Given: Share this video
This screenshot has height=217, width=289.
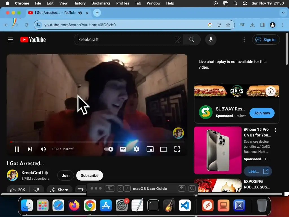Looking at the screenshot, I should point(59,190).
